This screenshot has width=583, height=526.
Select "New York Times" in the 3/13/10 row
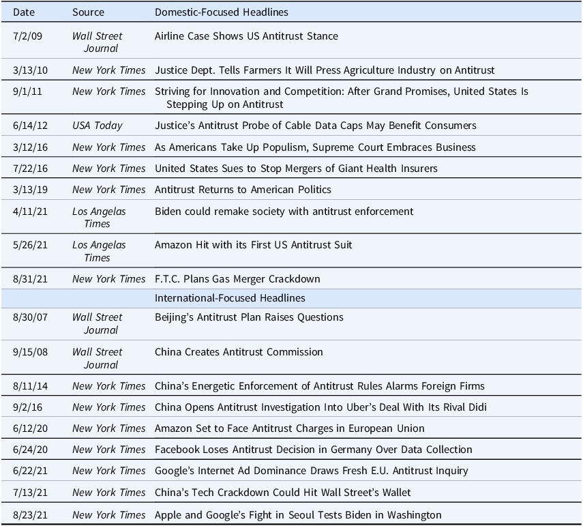click(x=109, y=70)
